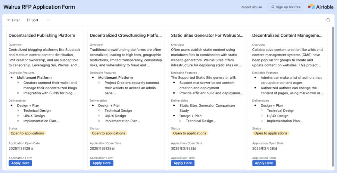Open the Decentralized Crowdfunding Platform card title
The width and height of the screenshot is (337, 173).
[x=126, y=35]
